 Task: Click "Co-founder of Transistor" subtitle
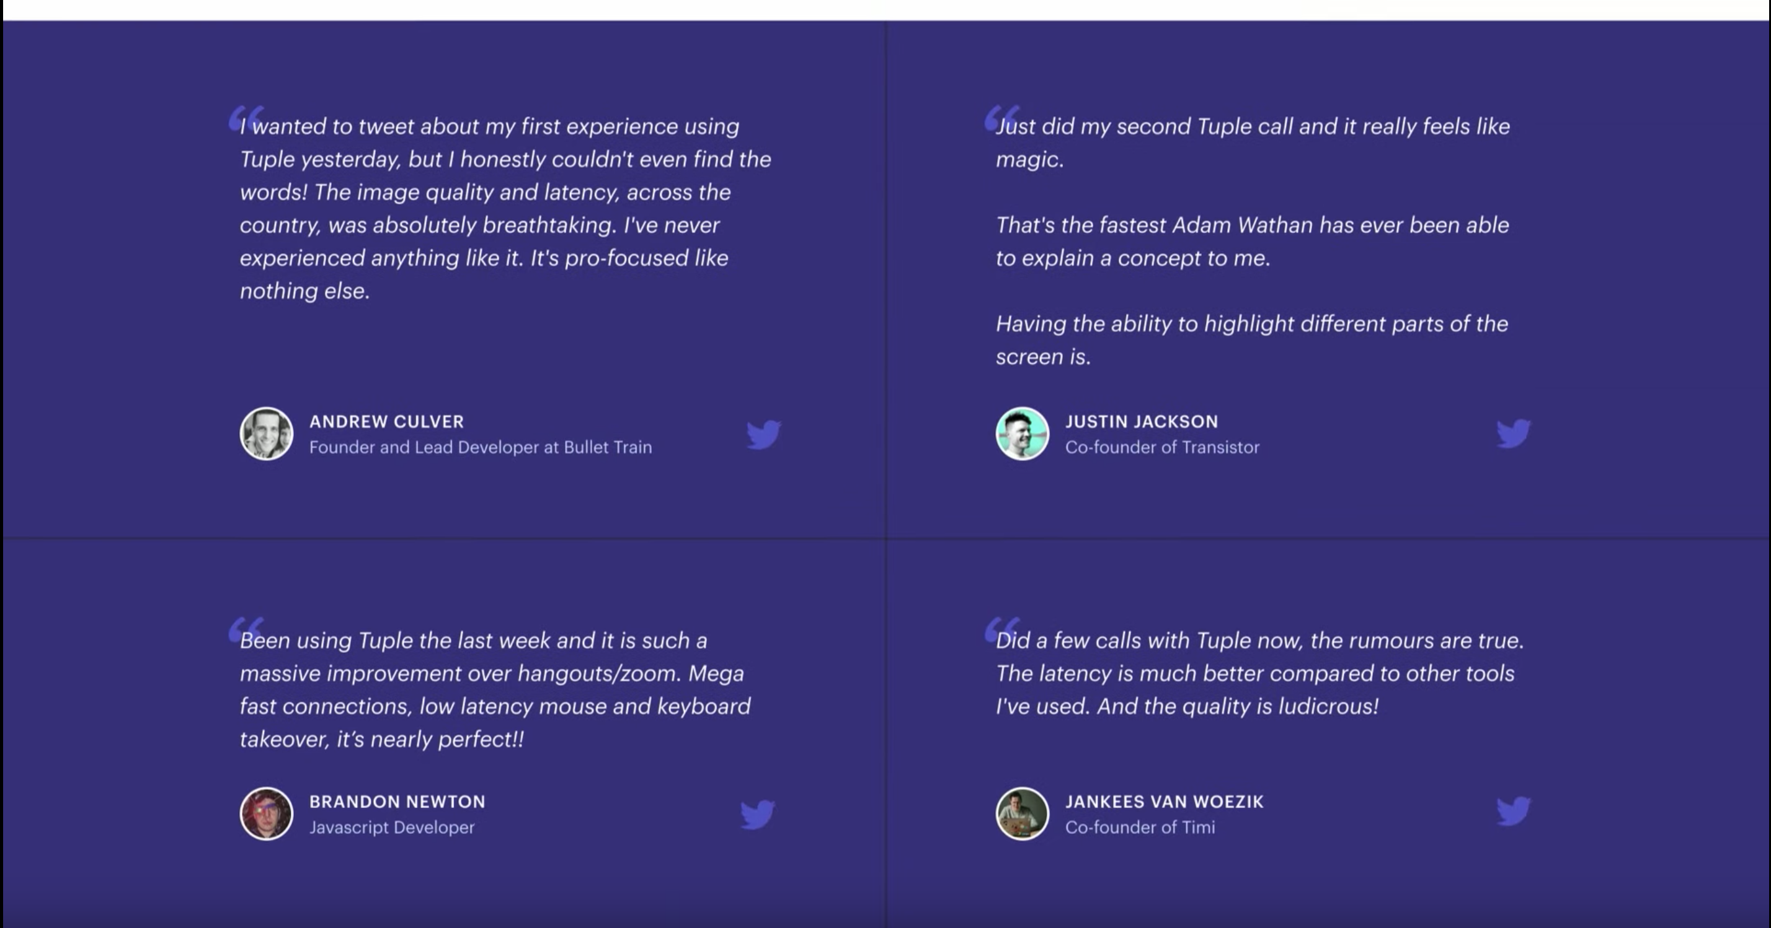(x=1162, y=447)
